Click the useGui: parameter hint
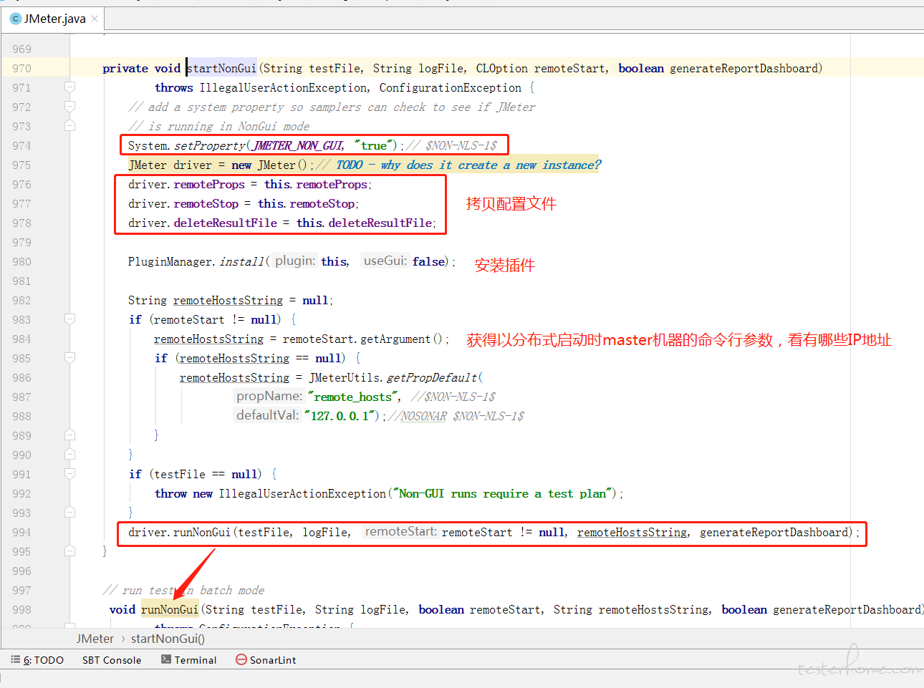Viewport: 924px width, 688px height. [x=385, y=261]
